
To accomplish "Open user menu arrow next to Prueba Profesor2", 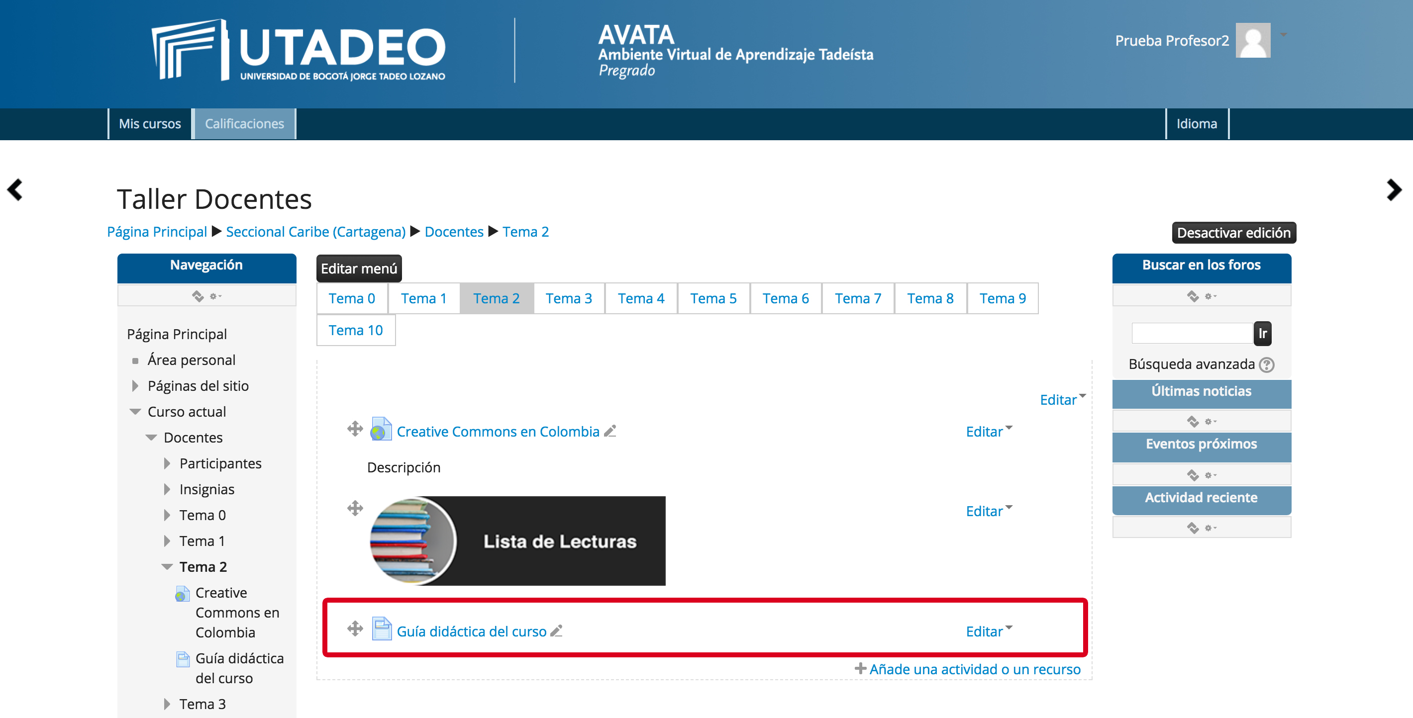I will point(1284,34).
